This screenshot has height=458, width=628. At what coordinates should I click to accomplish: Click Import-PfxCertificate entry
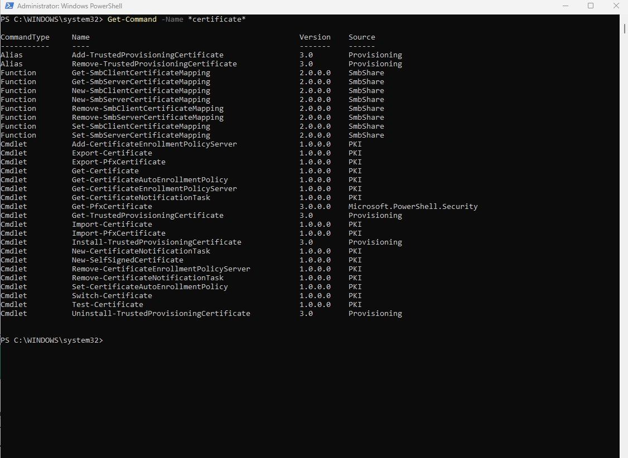tap(119, 233)
